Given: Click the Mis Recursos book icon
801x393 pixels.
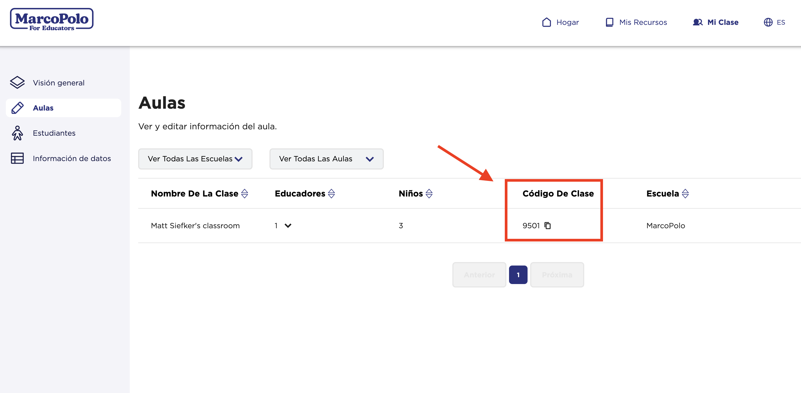Looking at the screenshot, I should point(609,22).
